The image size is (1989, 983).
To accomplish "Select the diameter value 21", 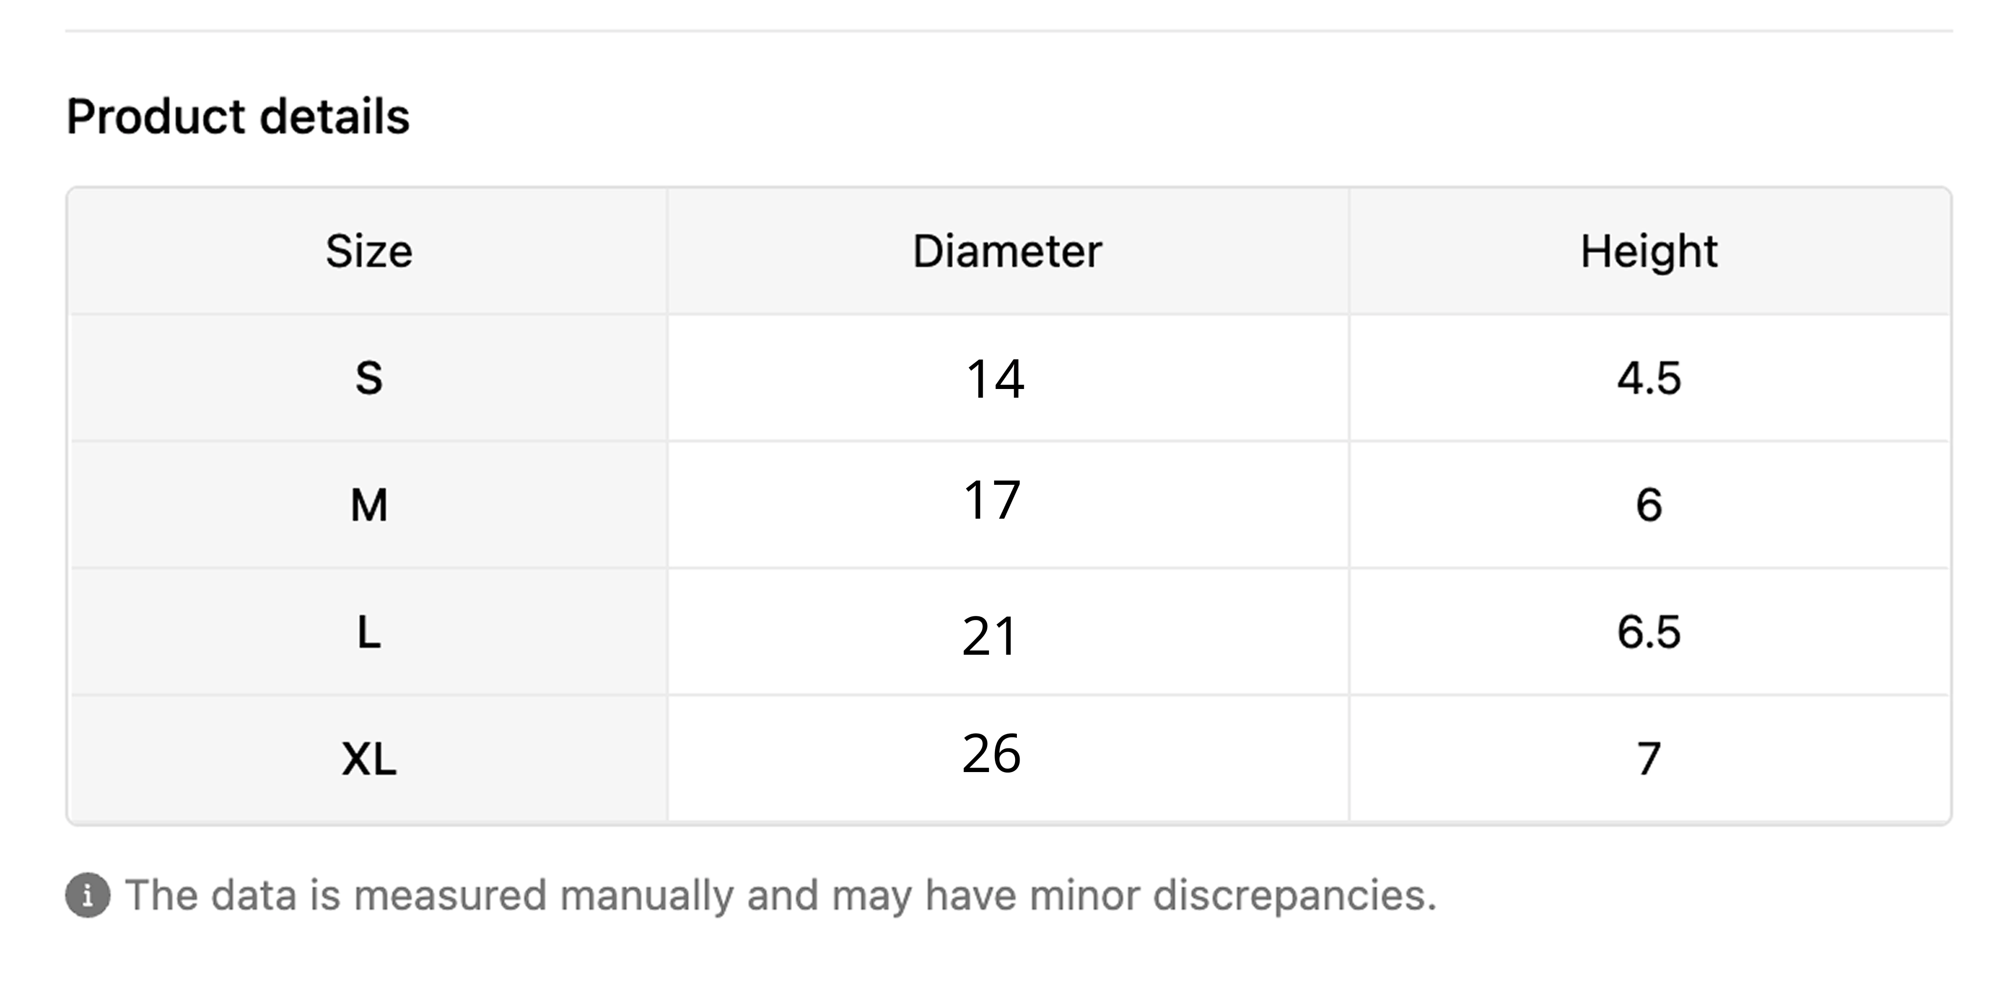I will pyautogui.click(x=990, y=637).
